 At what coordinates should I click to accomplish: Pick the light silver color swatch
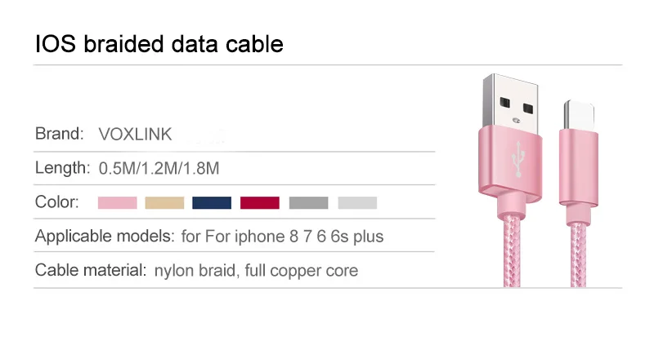click(x=357, y=202)
